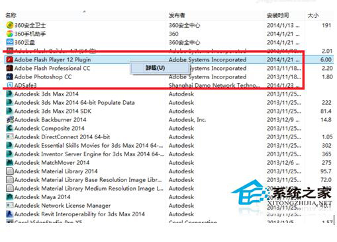Click publisher 360安全中心 in 360安全卫士 row
Viewport: 337px width, 242px height.
pos(185,25)
